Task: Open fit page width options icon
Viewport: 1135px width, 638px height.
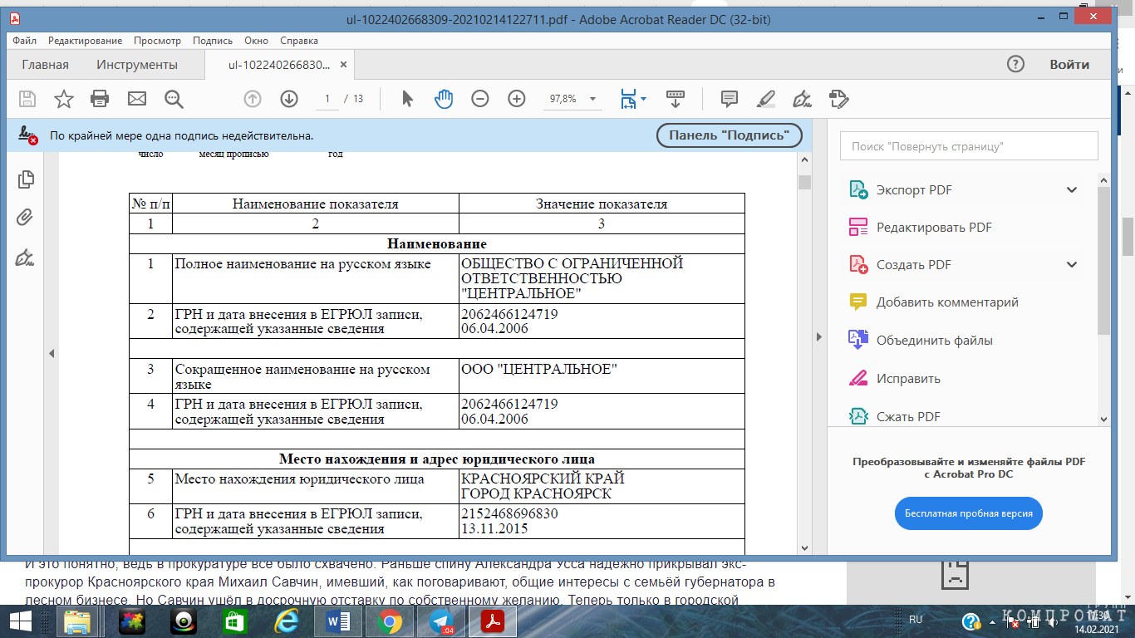Action: pyautogui.click(x=632, y=99)
